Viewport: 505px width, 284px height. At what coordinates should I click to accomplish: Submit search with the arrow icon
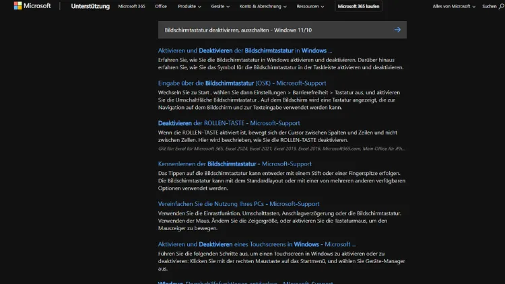[397, 30]
